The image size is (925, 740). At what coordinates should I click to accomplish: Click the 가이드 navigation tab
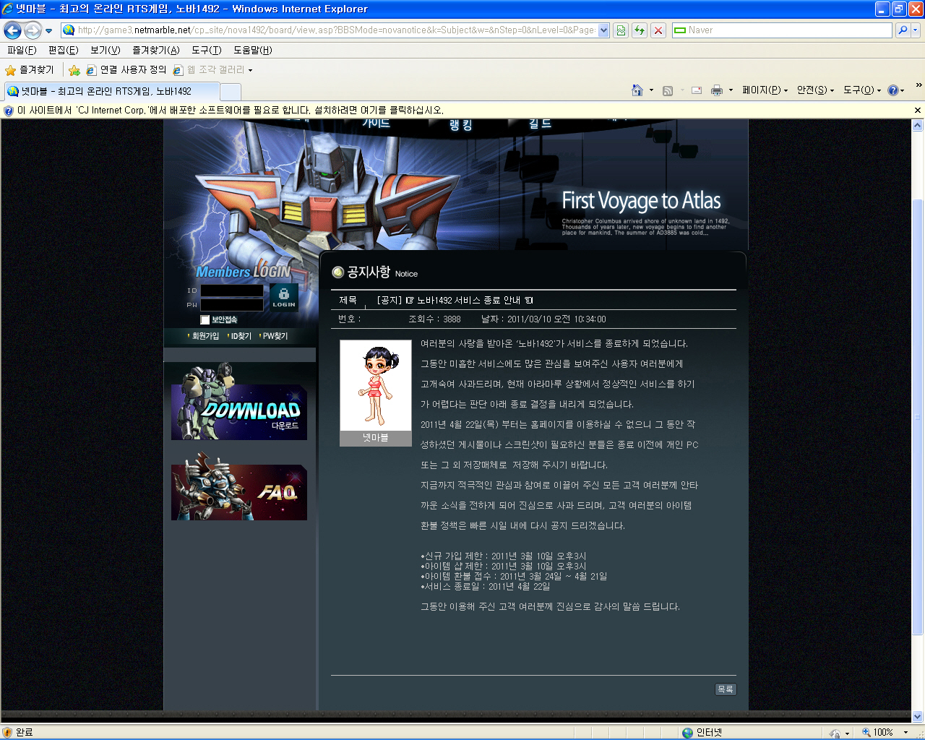(x=376, y=124)
